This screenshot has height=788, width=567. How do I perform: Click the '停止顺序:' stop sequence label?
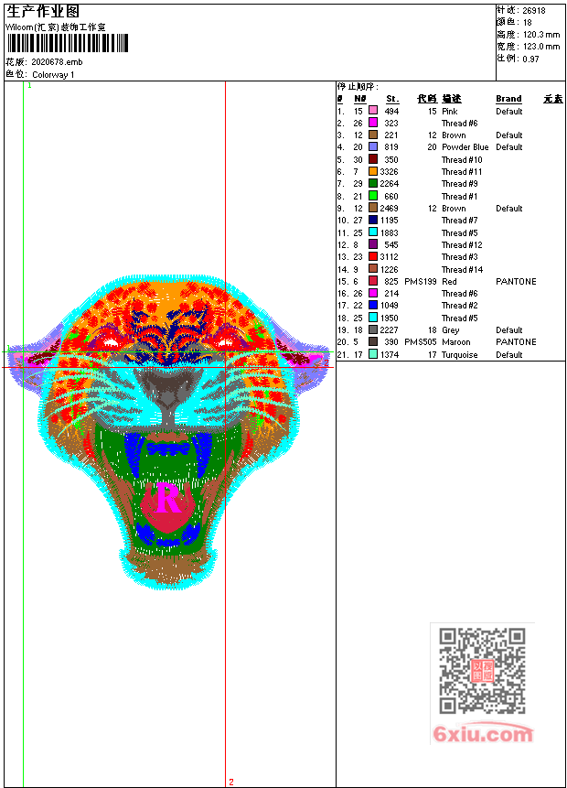(358, 86)
